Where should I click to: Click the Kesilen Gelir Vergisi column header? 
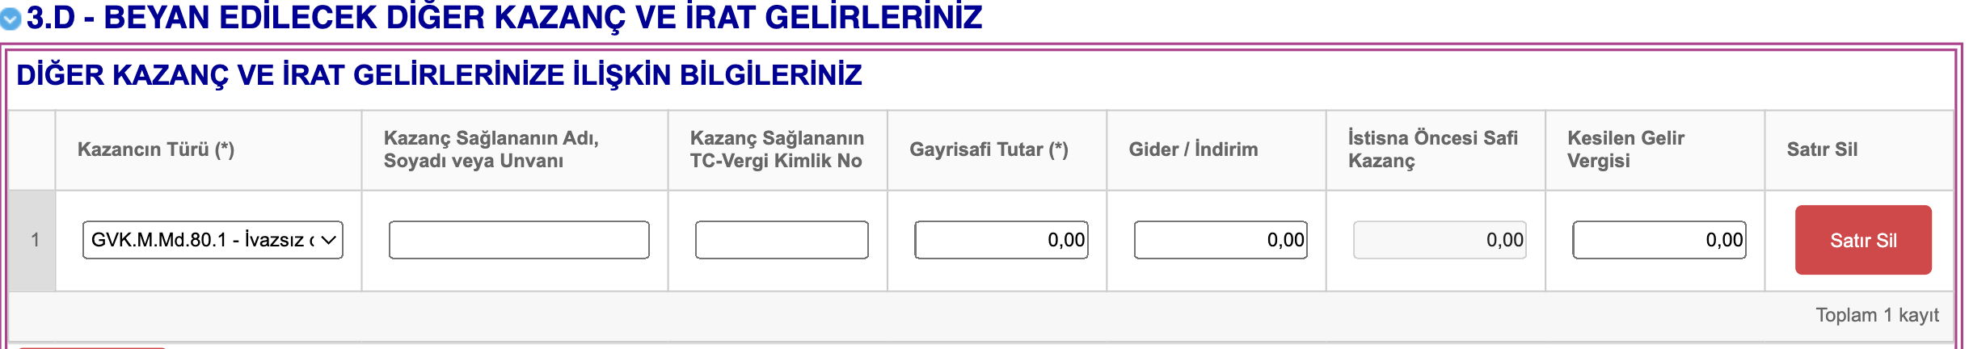coord(1625,149)
